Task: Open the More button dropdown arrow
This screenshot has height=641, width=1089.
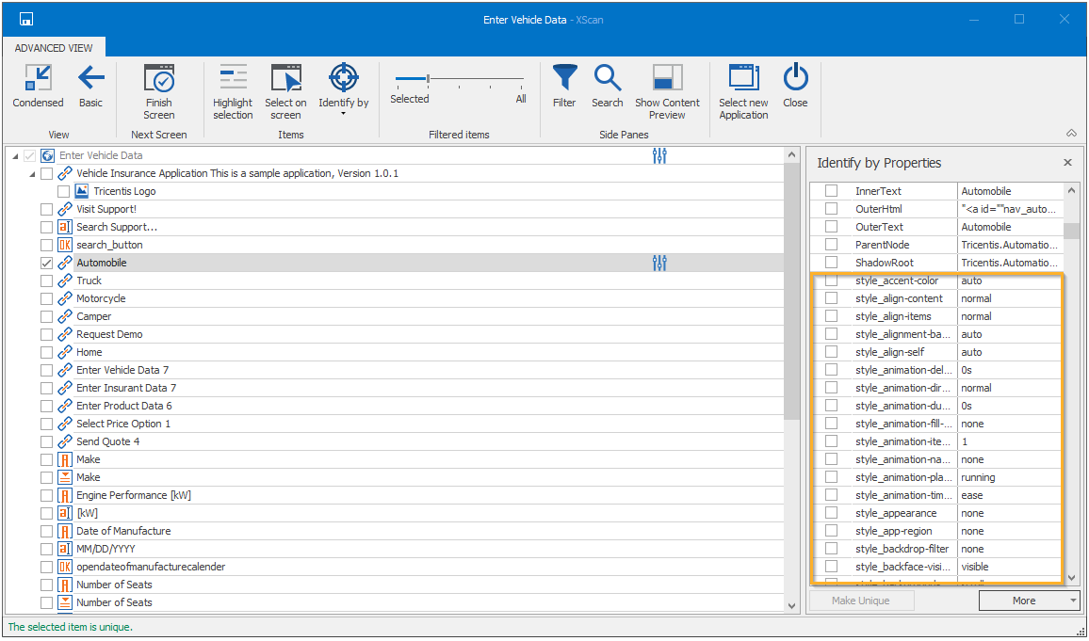Action: pos(1073,601)
